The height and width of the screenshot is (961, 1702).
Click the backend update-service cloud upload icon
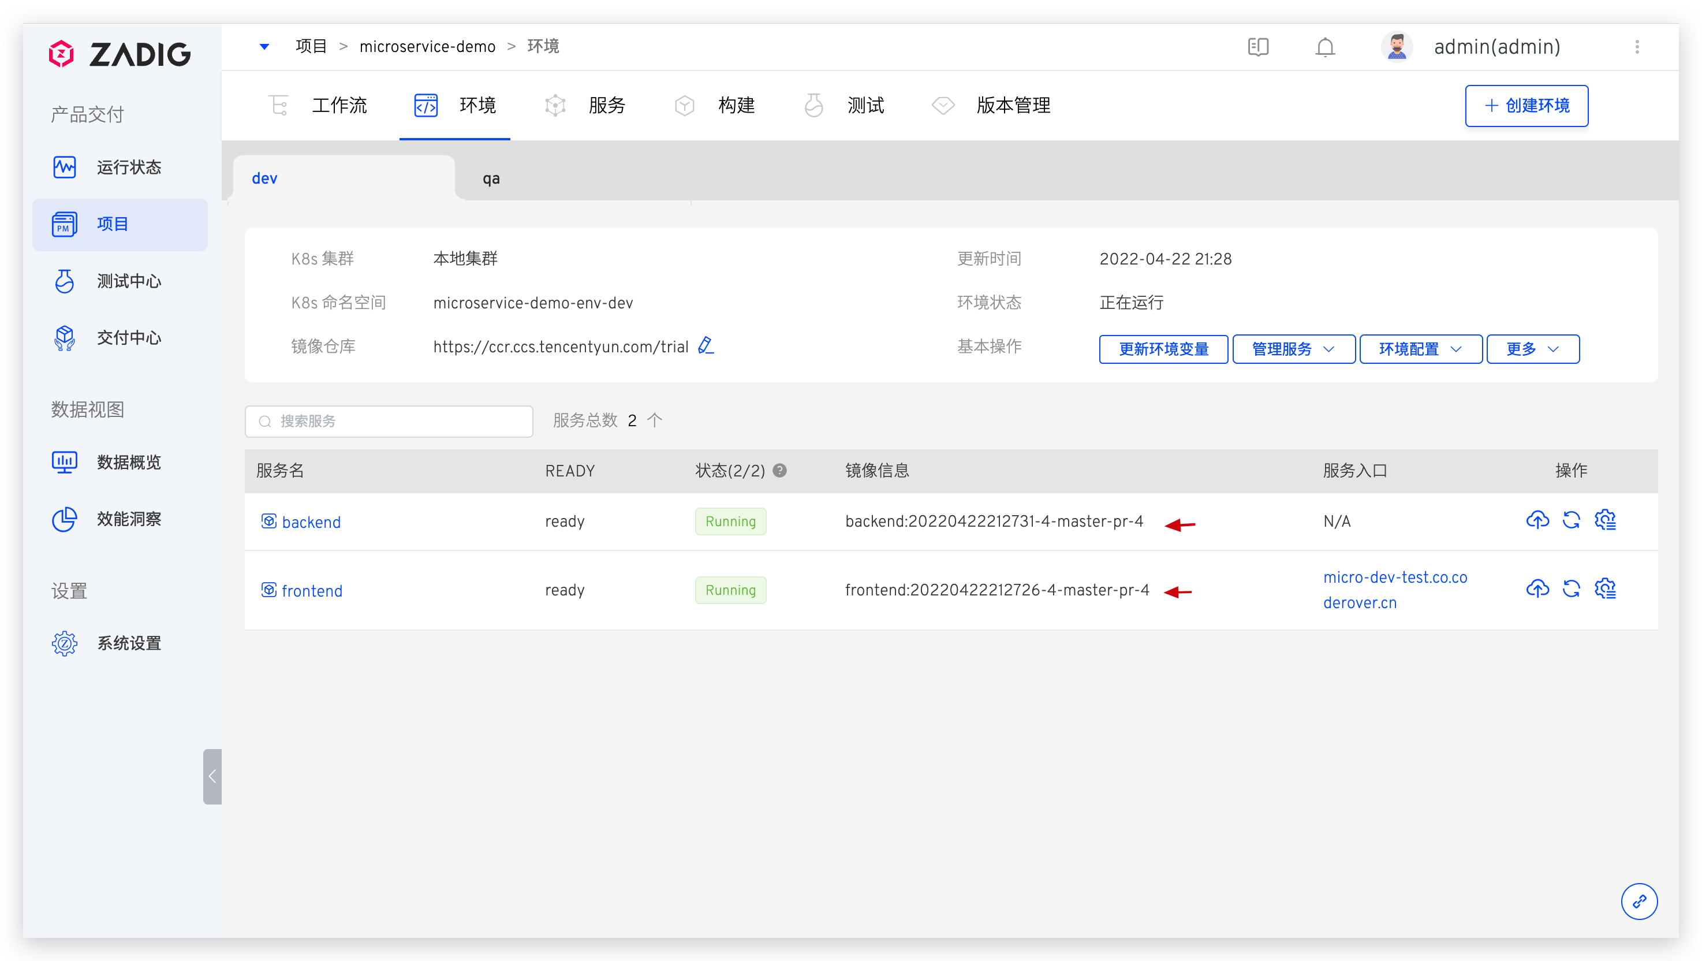(1537, 520)
